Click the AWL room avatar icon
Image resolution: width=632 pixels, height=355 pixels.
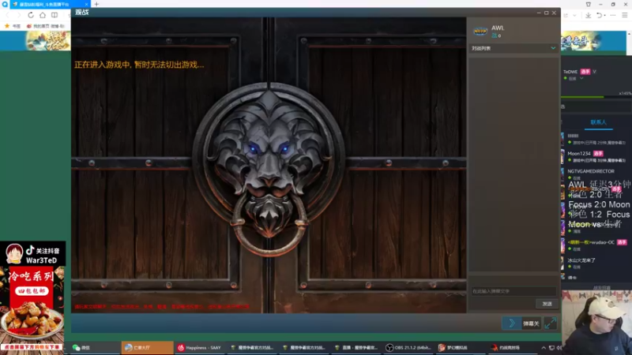coord(480,31)
